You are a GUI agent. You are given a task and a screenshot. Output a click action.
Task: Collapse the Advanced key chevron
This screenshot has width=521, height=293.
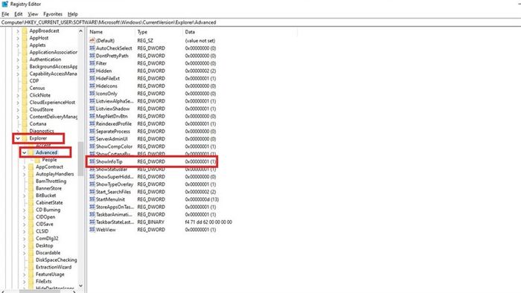coord(24,152)
